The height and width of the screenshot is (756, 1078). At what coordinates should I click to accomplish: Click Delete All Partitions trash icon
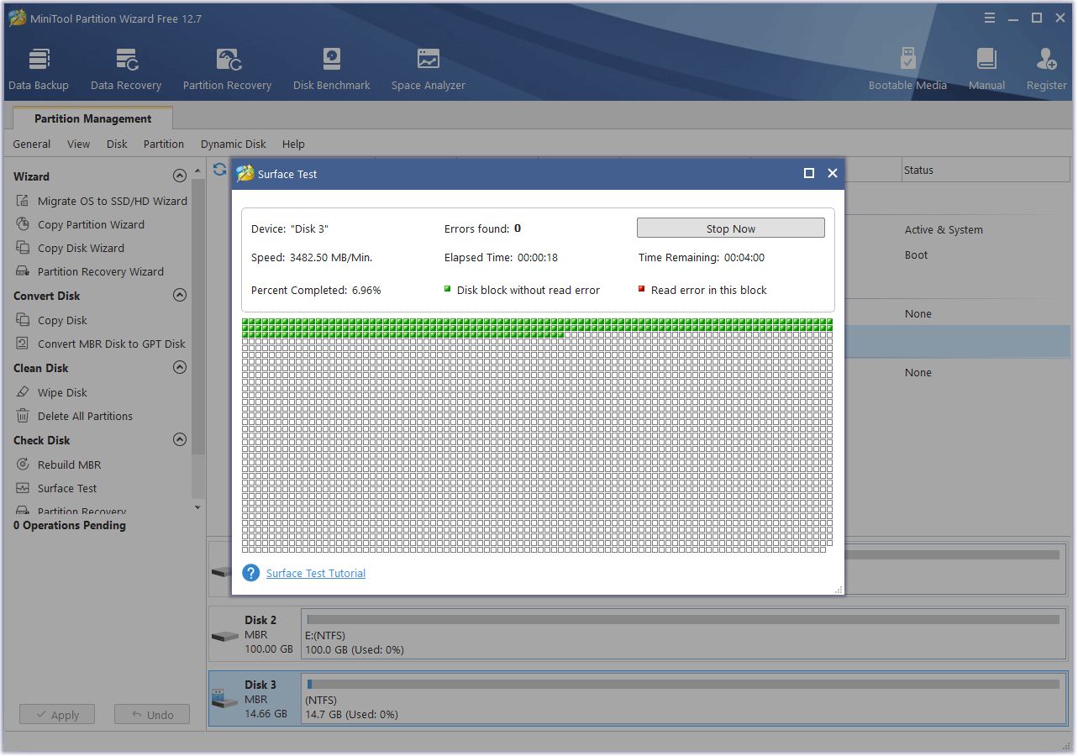click(x=23, y=416)
